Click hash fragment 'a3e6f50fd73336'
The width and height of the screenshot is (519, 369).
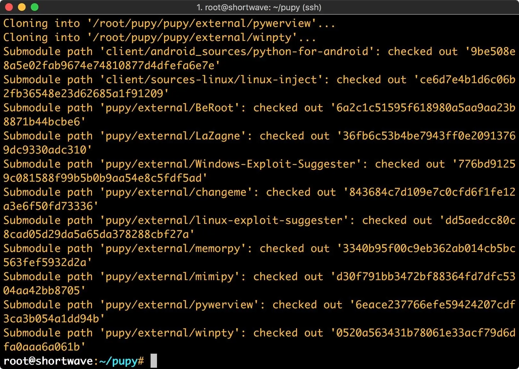[48, 206]
